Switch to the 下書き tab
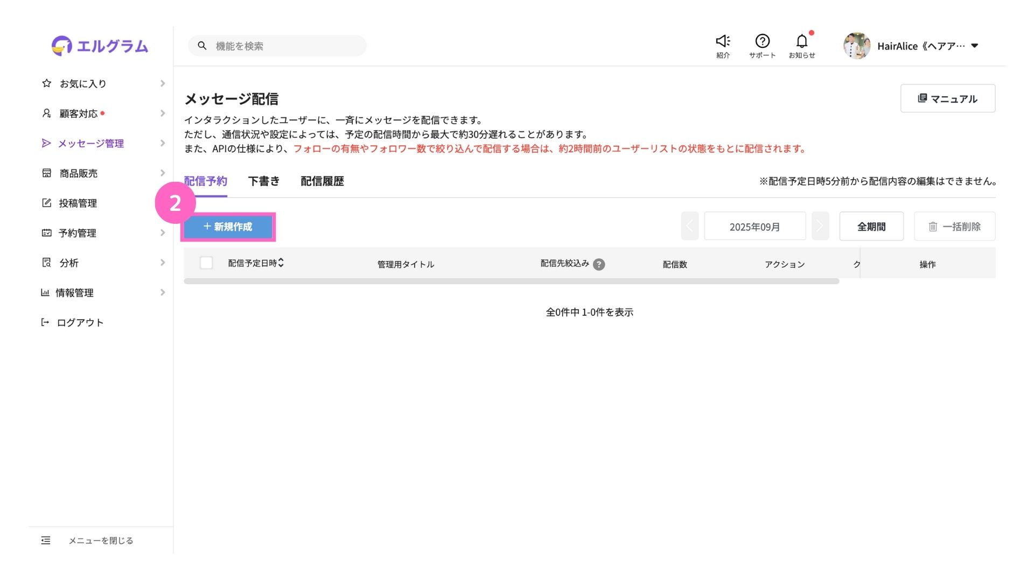Viewport: 1034px width, 581px height. (264, 181)
